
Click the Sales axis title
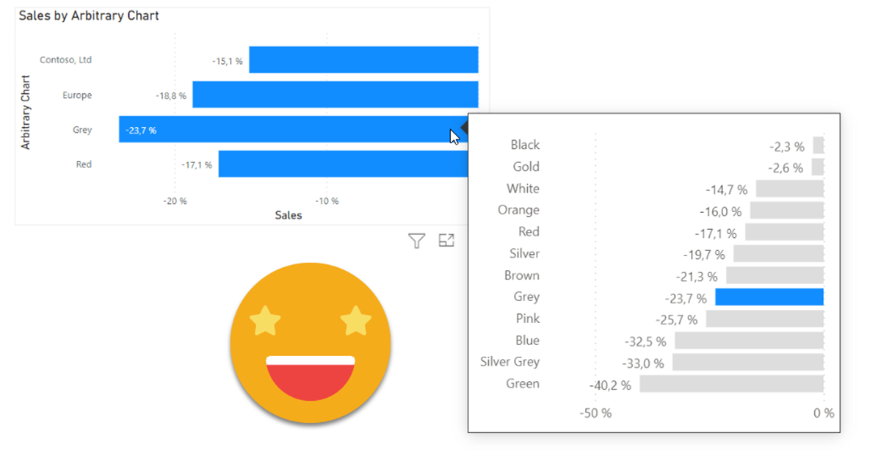[x=287, y=215]
